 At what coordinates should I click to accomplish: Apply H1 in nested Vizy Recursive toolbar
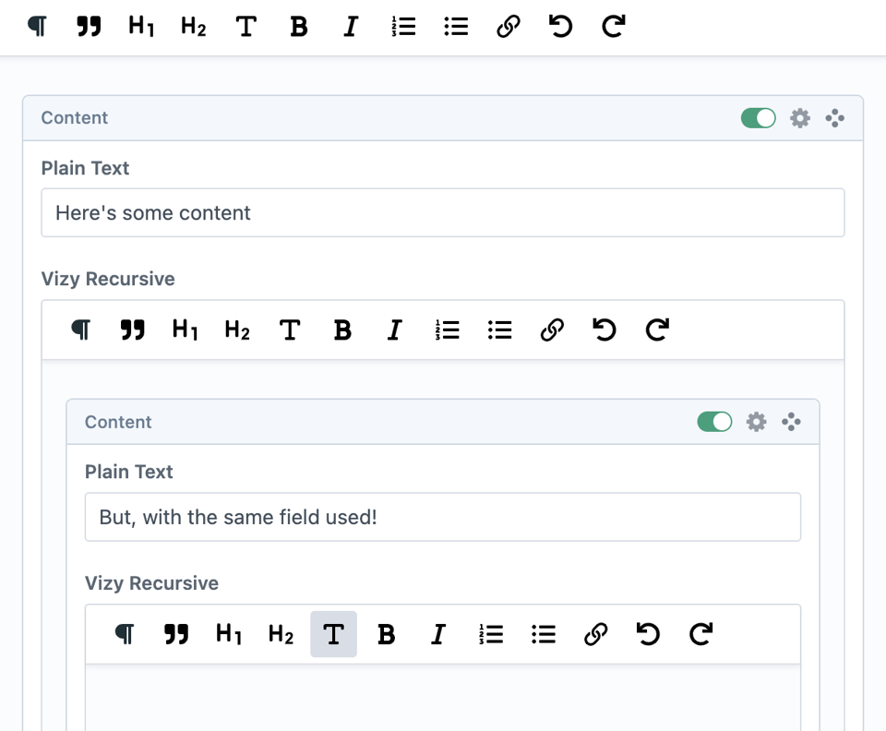pyautogui.click(x=229, y=634)
